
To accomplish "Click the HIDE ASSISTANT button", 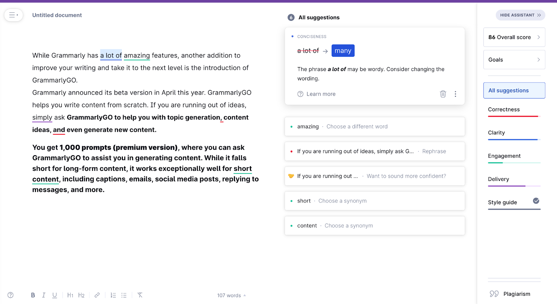I will pyautogui.click(x=520, y=15).
